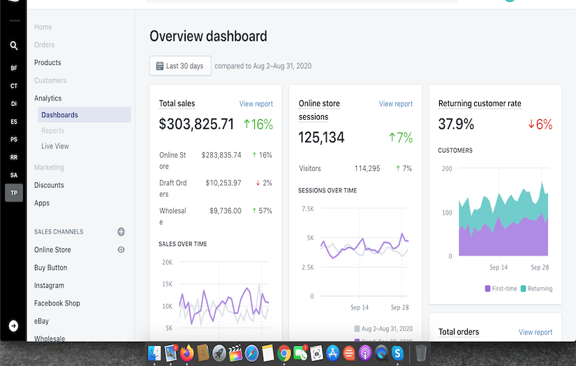Viewport: 576px width, 366px height.
Task: Open Live View under Analytics
Action: tap(55, 146)
